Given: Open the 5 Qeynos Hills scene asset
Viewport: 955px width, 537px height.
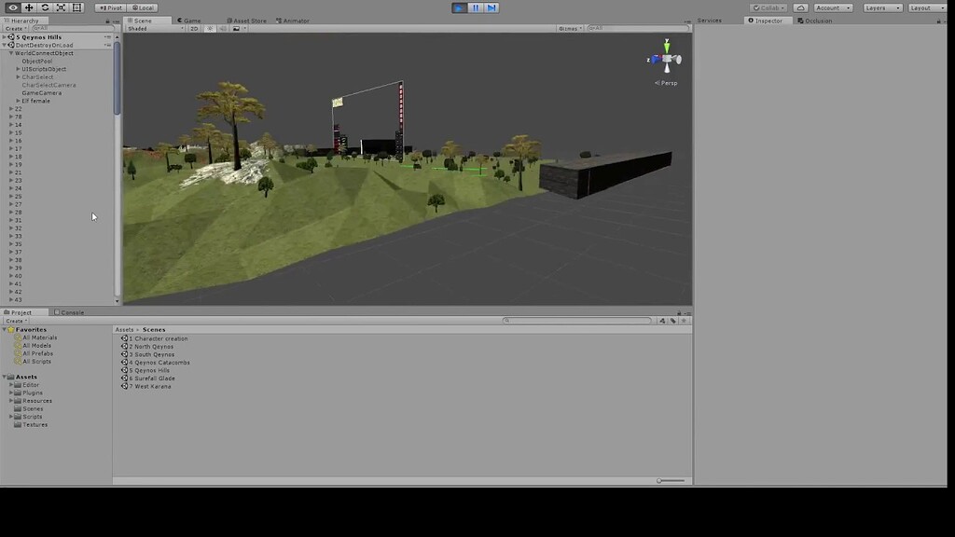Looking at the screenshot, I should point(147,370).
